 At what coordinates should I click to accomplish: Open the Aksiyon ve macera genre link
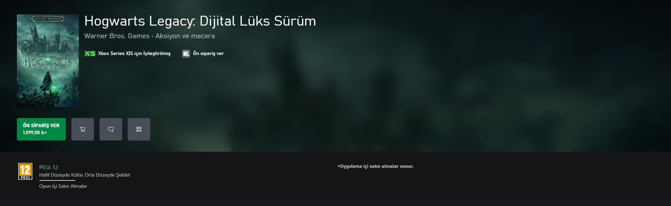click(x=185, y=36)
